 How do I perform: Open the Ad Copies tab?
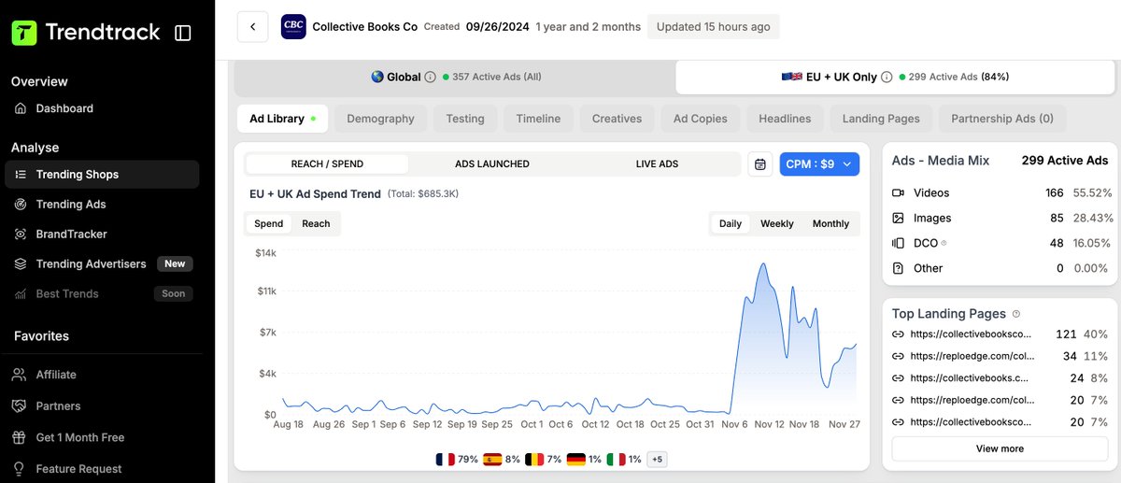(x=701, y=119)
